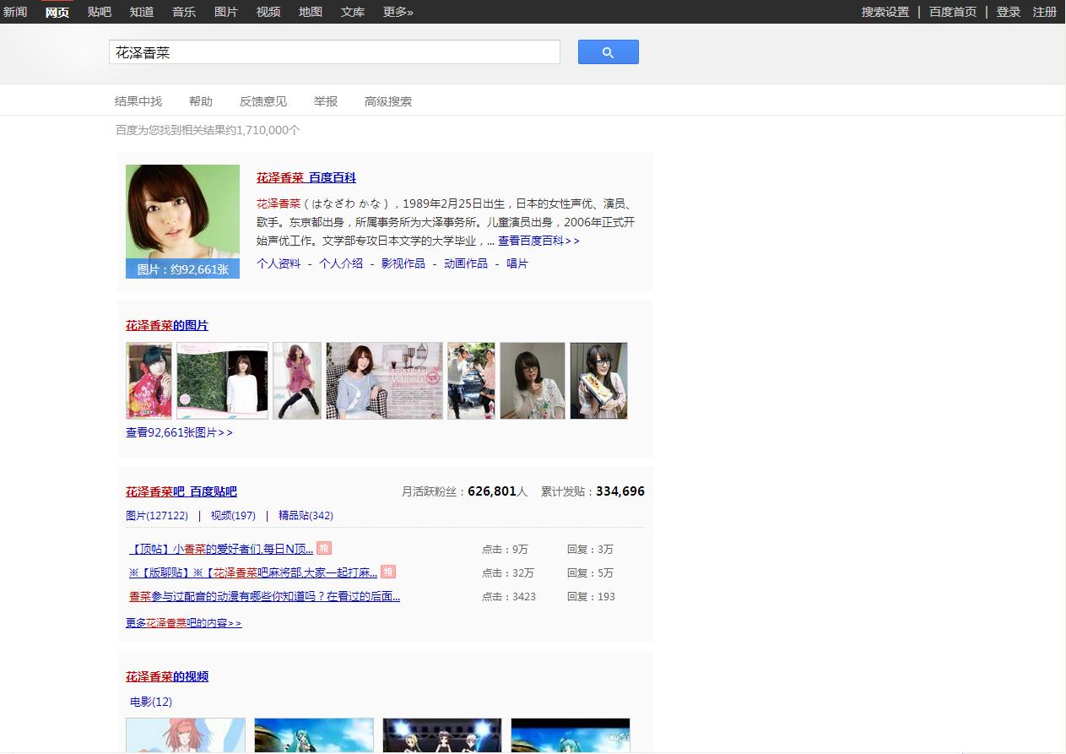Click the "图片：约92,661张" photo overlay
1066x754 pixels.
[x=182, y=268]
